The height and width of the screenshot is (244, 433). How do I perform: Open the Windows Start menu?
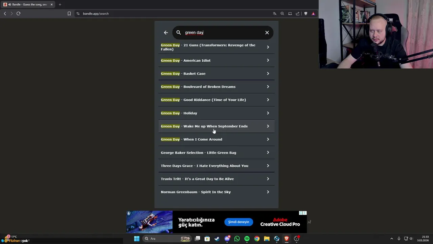point(137,239)
